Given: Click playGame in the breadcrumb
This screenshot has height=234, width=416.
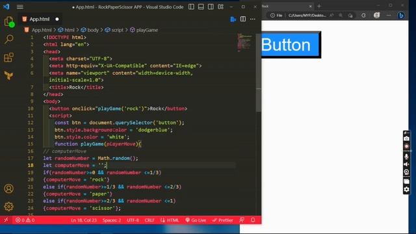Looking at the screenshot, I should (x=147, y=30).
